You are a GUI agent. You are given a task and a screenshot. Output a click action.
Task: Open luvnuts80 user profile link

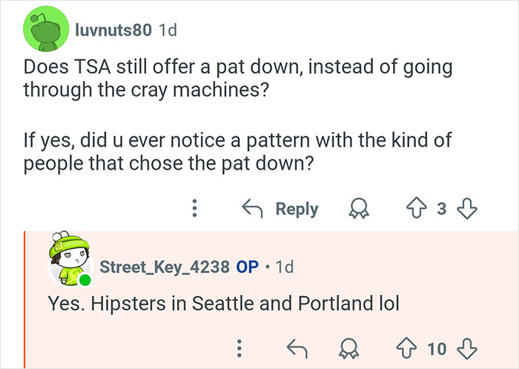tap(113, 30)
